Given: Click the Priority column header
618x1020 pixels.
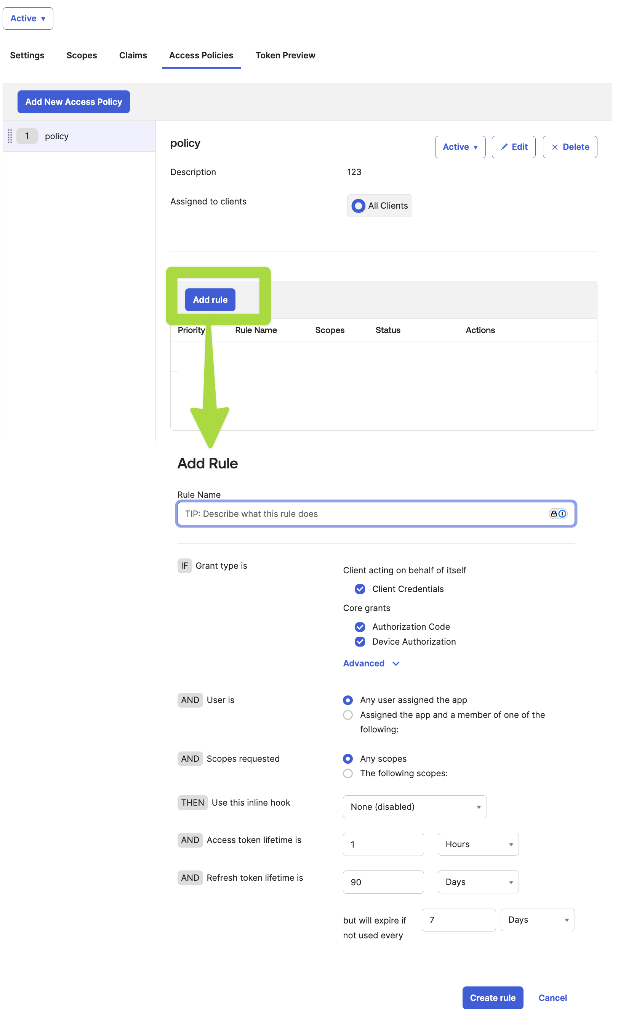Looking at the screenshot, I should [191, 330].
